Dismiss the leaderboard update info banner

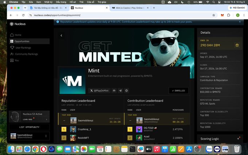coord(240,22)
